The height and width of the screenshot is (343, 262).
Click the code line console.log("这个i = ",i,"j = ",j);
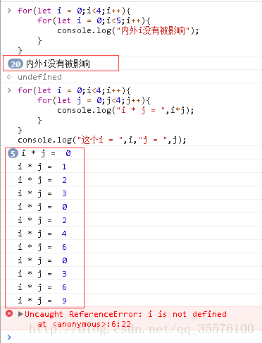(x=102, y=140)
